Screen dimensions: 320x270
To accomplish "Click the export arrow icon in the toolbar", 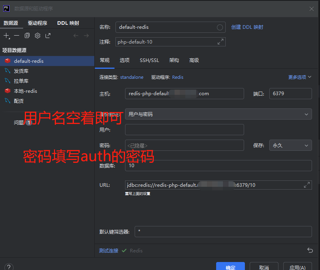I will coord(48,36).
